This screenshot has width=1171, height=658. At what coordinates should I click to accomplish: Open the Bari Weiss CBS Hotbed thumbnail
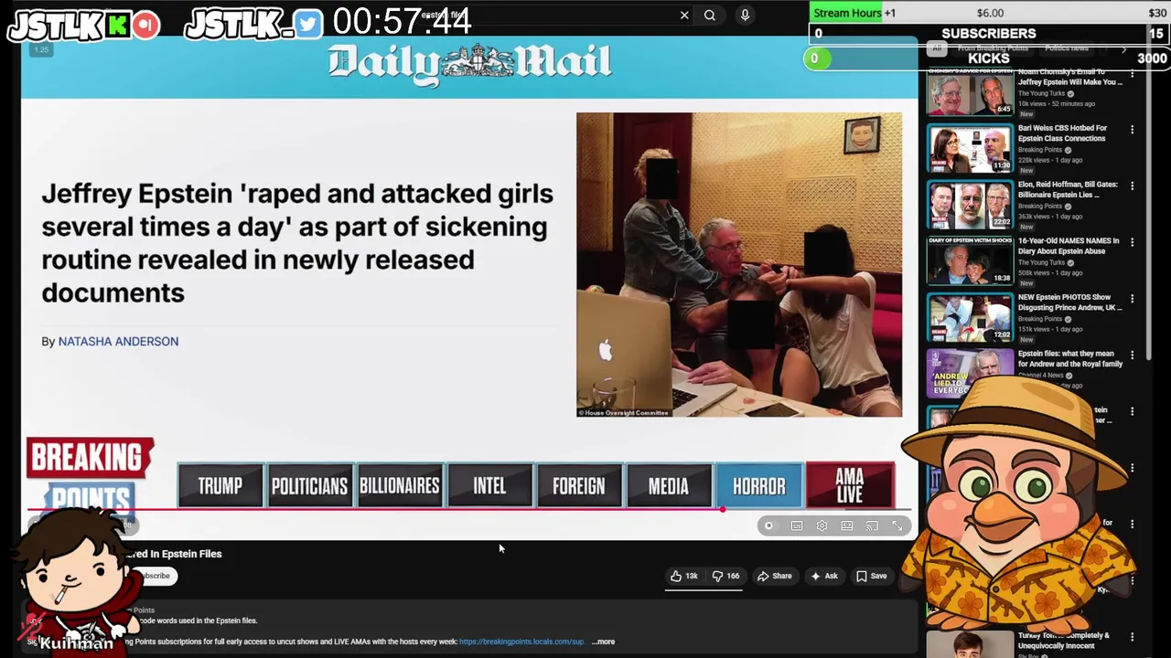pos(970,147)
